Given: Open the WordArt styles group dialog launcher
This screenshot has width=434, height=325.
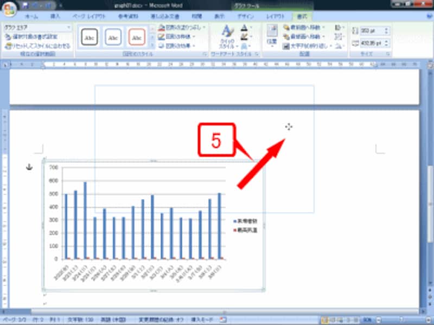Looking at the screenshot, I should click(x=257, y=55).
